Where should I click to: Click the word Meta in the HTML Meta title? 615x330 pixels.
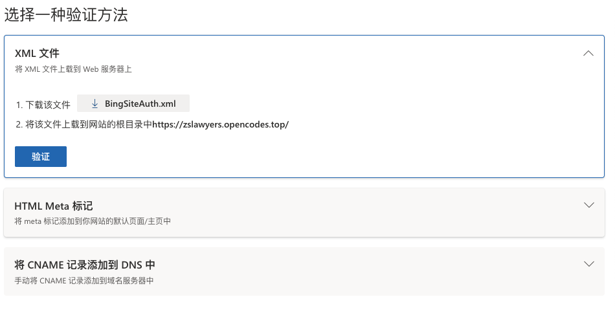click(x=58, y=206)
